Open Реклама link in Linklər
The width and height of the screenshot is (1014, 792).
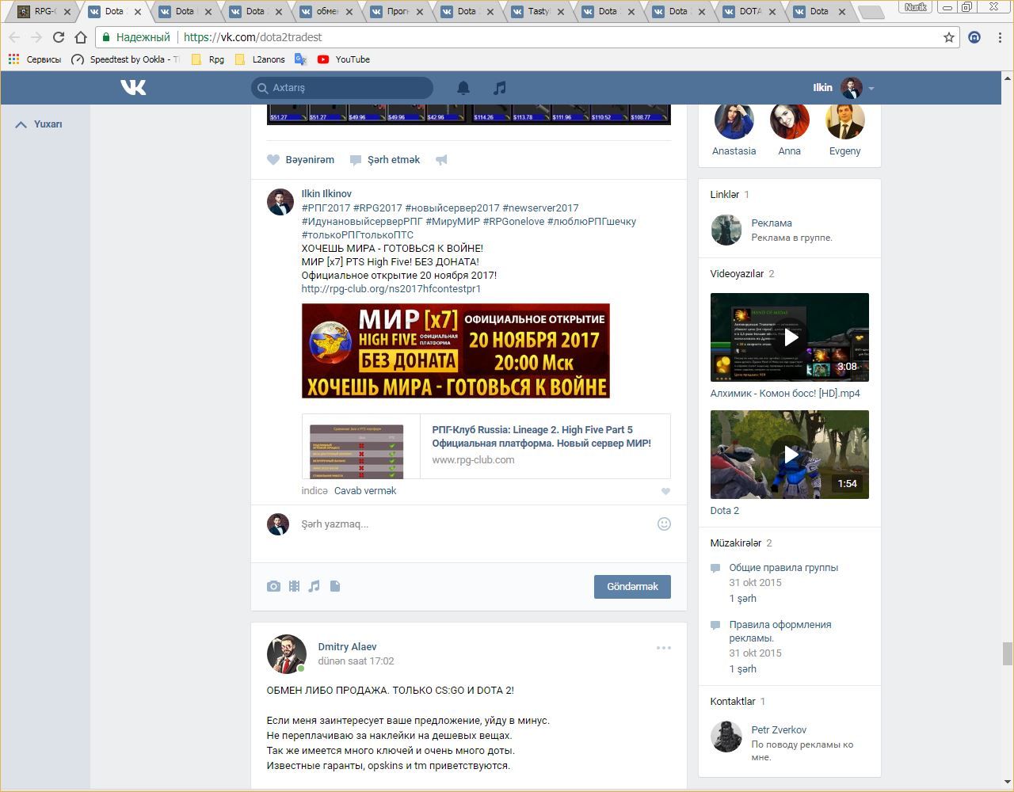(x=772, y=223)
